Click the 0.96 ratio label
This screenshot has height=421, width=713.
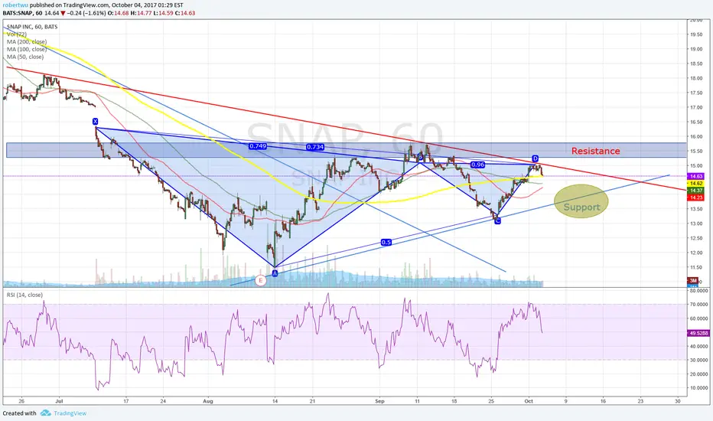point(477,165)
